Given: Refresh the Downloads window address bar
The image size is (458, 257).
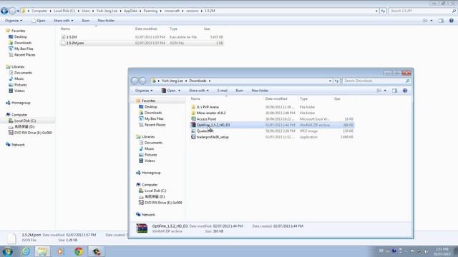Looking at the screenshot, I should click(337, 81).
